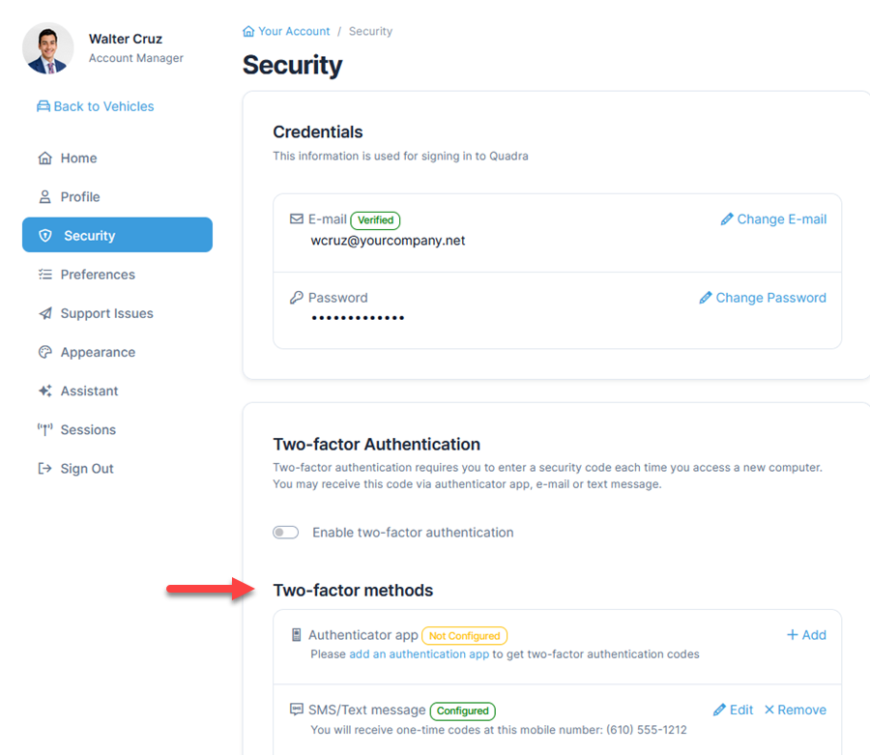Edit the SMS/Text message method
This screenshot has width=870, height=755.
pos(733,710)
